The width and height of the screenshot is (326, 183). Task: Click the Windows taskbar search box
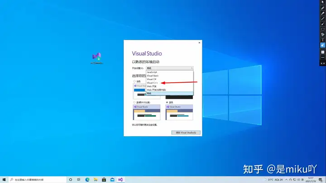click(38, 180)
